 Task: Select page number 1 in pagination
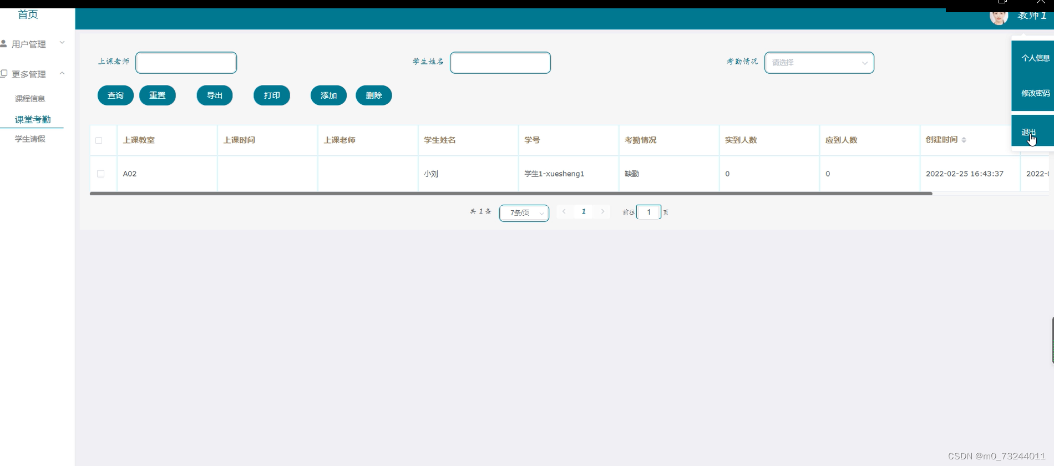pos(584,211)
